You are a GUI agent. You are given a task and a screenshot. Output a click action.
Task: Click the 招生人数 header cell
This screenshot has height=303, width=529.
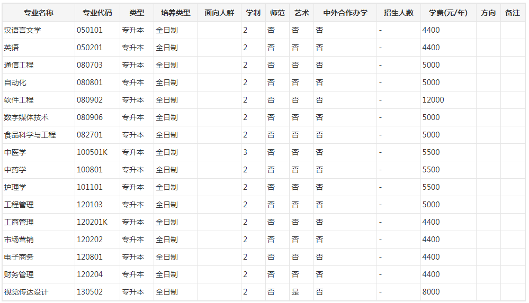tap(399, 13)
